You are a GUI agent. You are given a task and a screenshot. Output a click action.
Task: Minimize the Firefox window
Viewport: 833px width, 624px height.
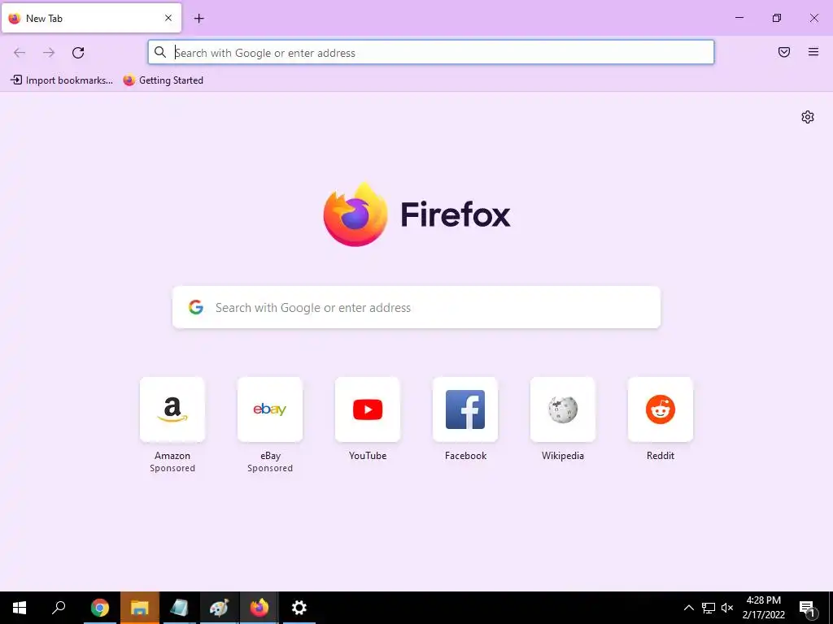[739, 18]
